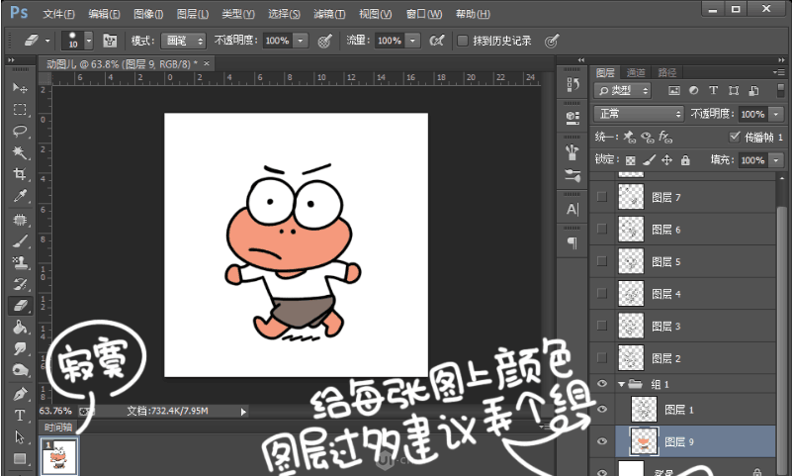The width and height of the screenshot is (792, 476).
Task: Select the History Brush tool
Action: pos(20,284)
